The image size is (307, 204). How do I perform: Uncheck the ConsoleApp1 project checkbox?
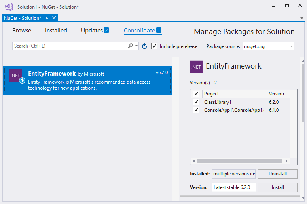point(196,110)
